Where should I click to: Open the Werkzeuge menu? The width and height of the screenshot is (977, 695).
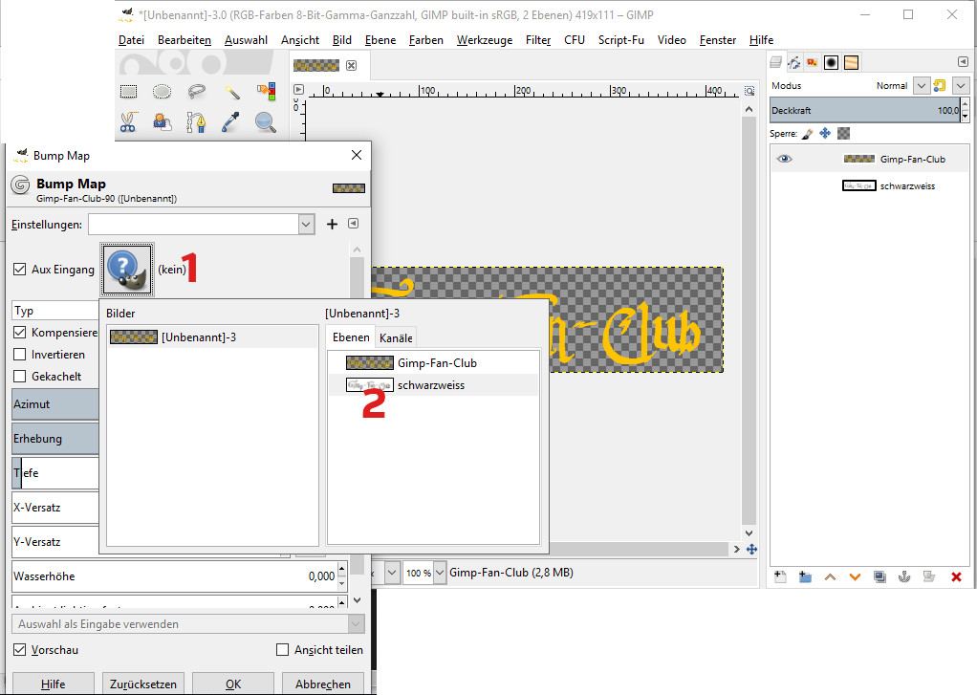pyautogui.click(x=485, y=40)
